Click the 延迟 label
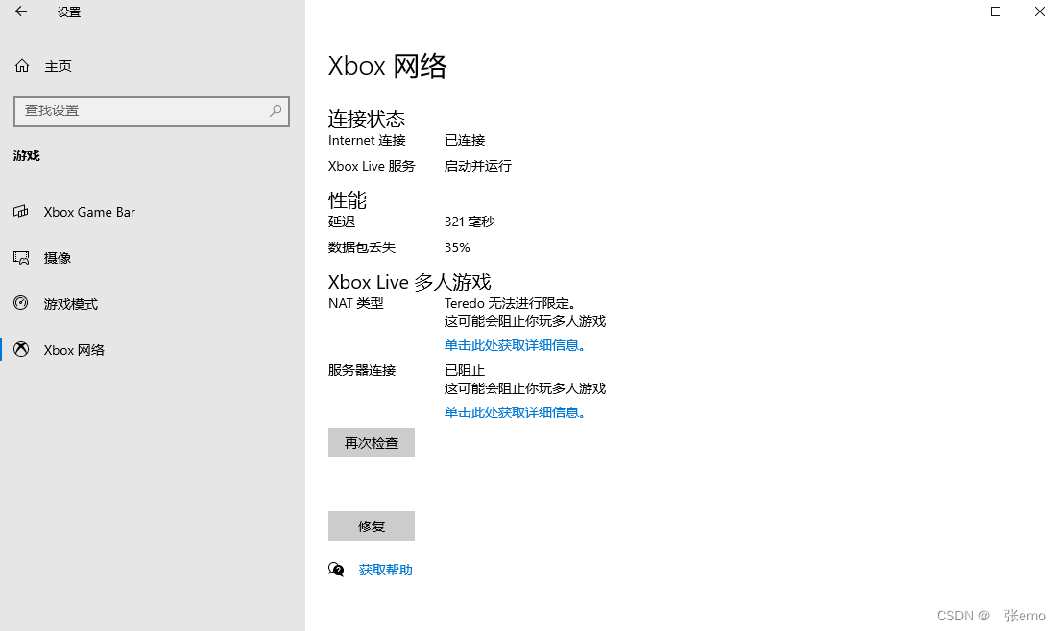The height and width of the screenshot is (631, 1060). (342, 222)
